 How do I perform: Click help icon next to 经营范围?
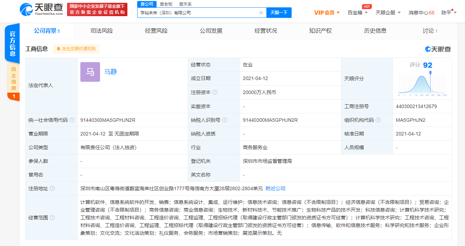tap(52, 218)
